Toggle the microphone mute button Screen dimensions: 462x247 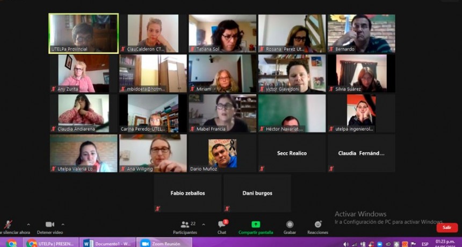point(8,224)
